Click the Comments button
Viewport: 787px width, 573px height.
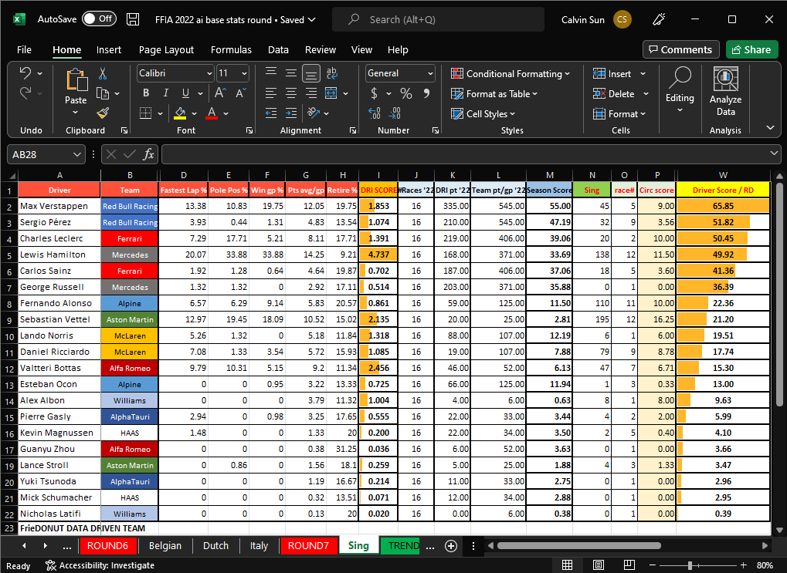[x=680, y=49]
